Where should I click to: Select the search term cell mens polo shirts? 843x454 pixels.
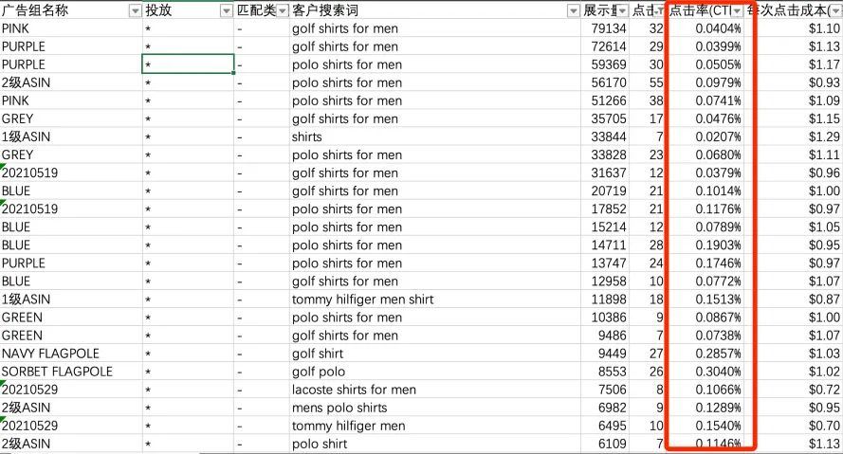(x=435, y=408)
